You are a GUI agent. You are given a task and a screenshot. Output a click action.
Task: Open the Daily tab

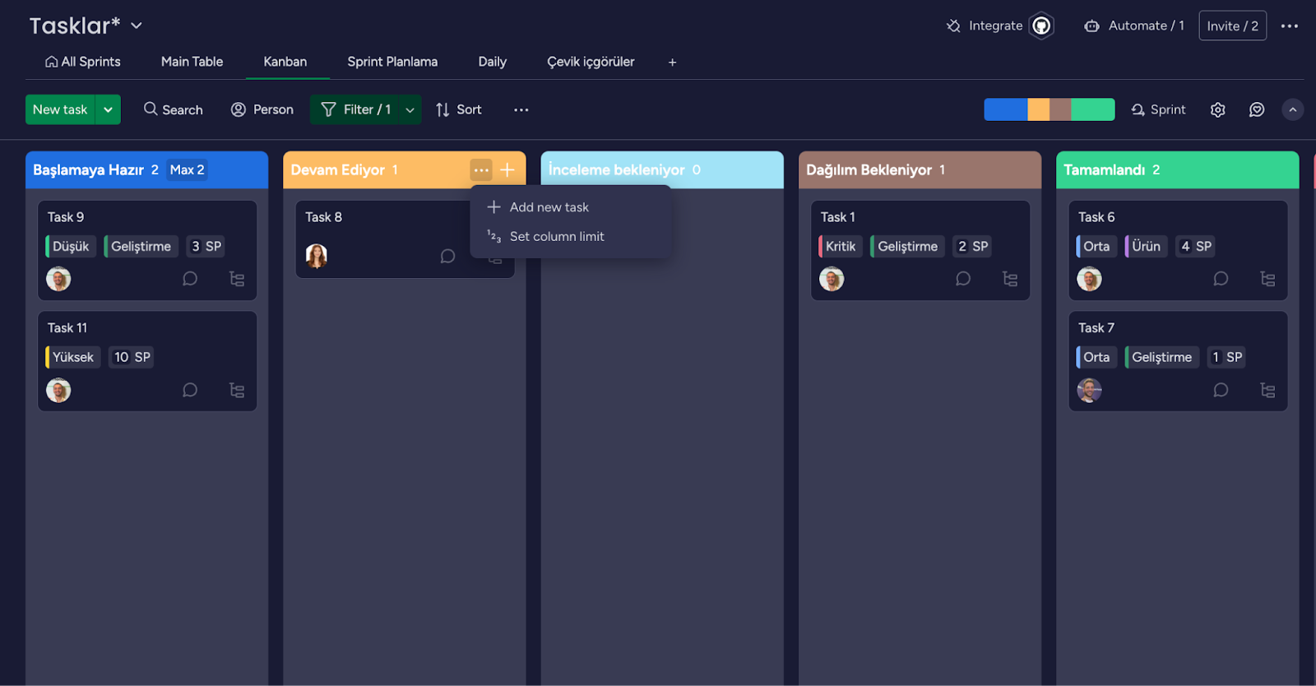[493, 62]
